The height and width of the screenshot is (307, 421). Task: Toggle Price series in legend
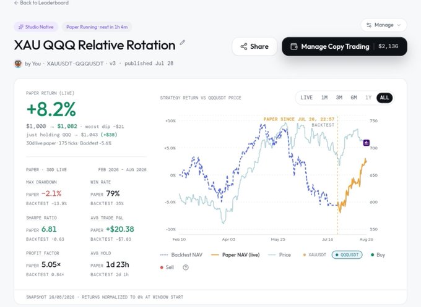click(x=279, y=254)
